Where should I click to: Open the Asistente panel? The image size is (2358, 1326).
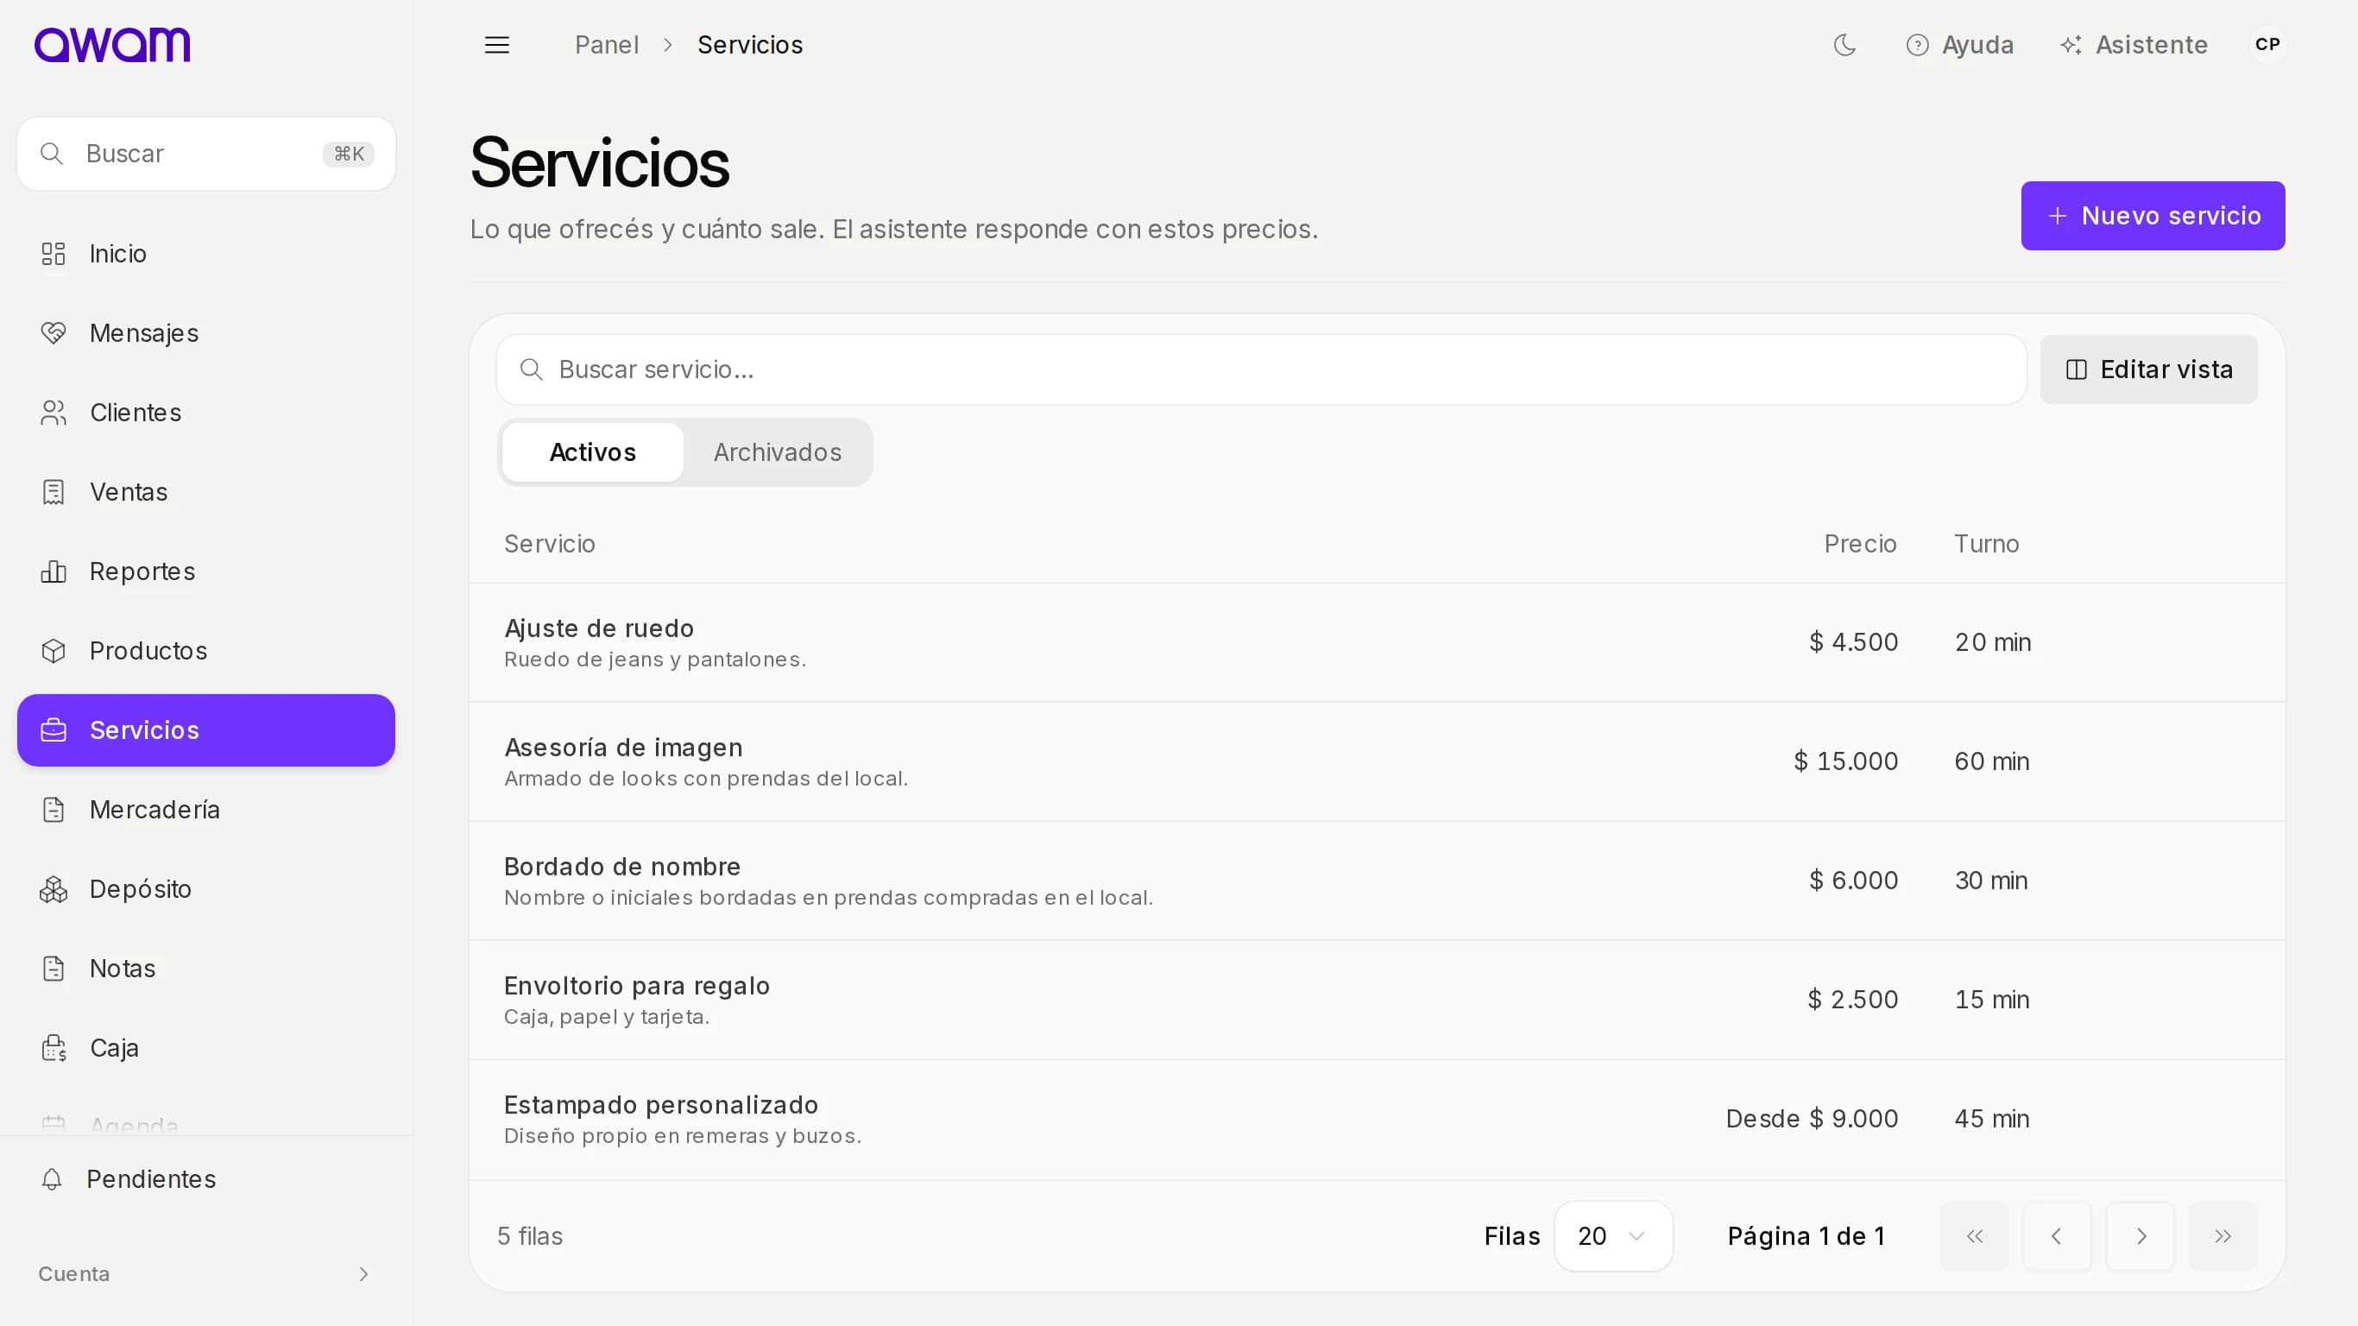click(x=2134, y=45)
